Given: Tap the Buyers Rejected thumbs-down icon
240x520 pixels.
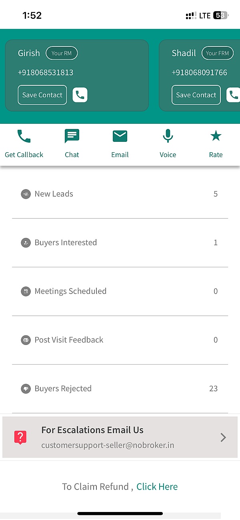Looking at the screenshot, I should [x=26, y=389].
